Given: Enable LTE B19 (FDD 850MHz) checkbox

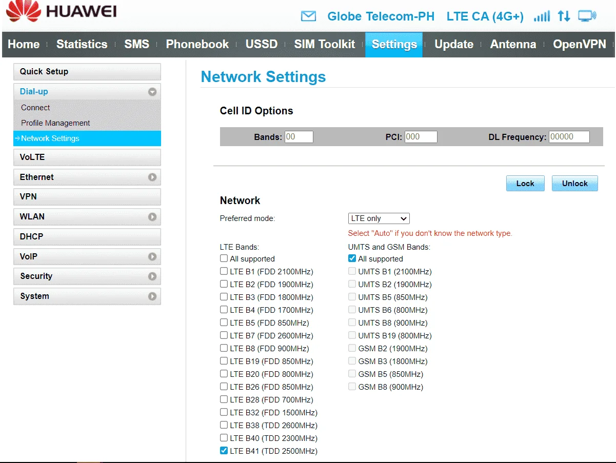Looking at the screenshot, I should coord(224,361).
